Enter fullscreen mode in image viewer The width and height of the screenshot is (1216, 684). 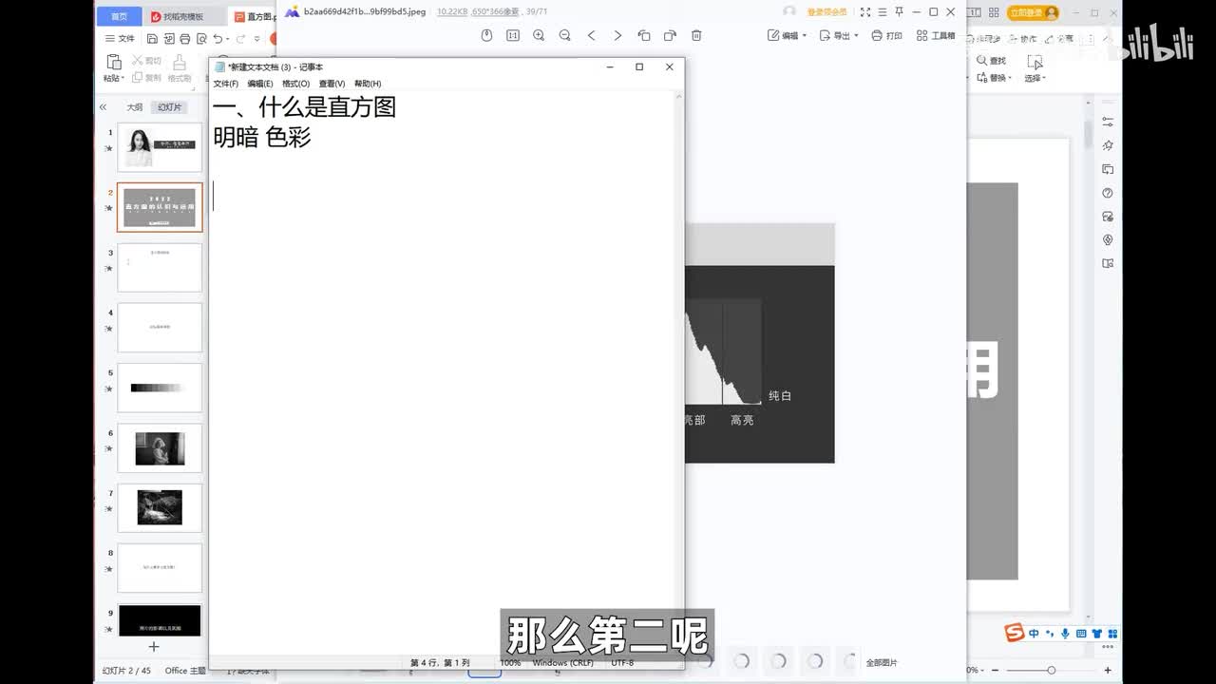tap(865, 12)
